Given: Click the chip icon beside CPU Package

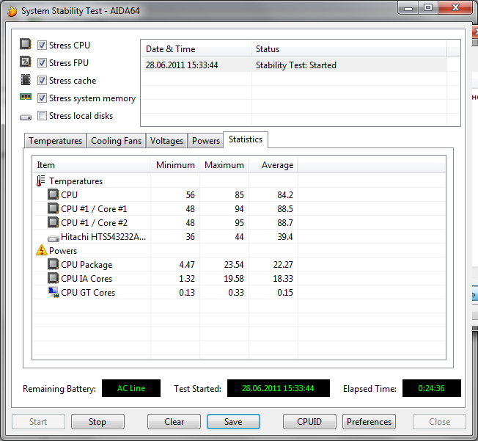Looking at the screenshot, I should [x=53, y=264].
